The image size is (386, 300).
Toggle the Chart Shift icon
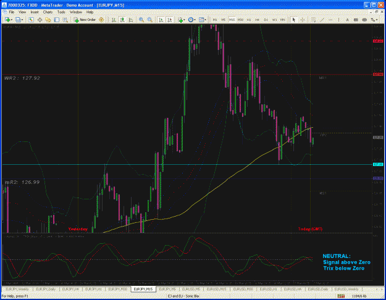tap(170, 20)
